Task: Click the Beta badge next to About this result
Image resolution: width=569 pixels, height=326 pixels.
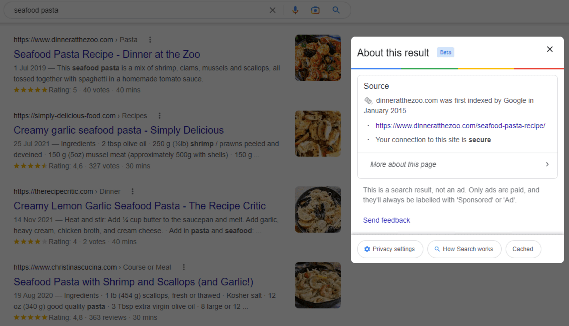Action: click(445, 52)
